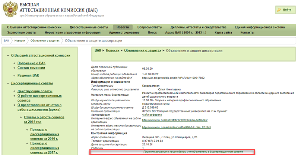Open the Новости menu tab
This screenshot has width=298, height=155.
point(123,27)
